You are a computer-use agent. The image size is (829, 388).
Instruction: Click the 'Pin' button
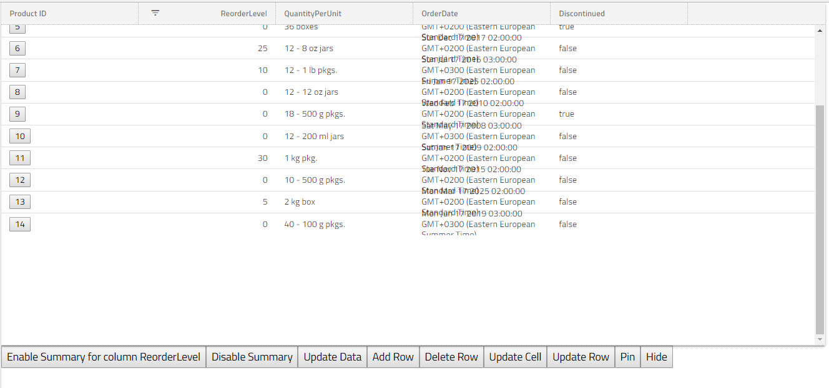(x=627, y=356)
